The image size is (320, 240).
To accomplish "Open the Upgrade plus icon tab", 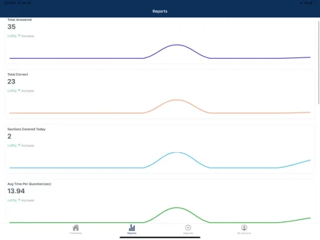I will [188, 229].
